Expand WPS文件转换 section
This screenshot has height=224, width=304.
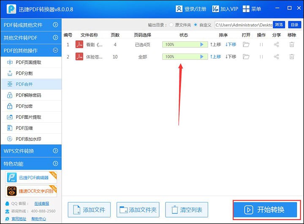(x=31, y=151)
